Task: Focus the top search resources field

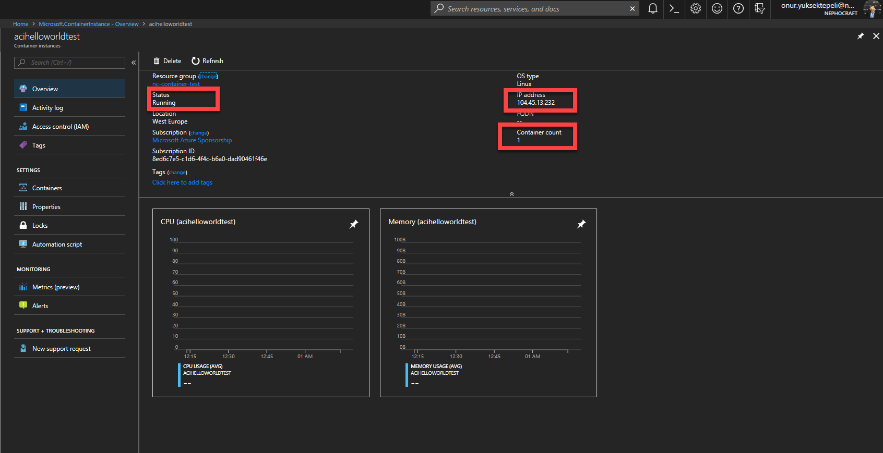Action: (535, 8)
